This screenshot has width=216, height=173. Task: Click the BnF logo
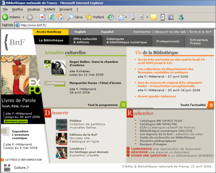tap(15, 42)
